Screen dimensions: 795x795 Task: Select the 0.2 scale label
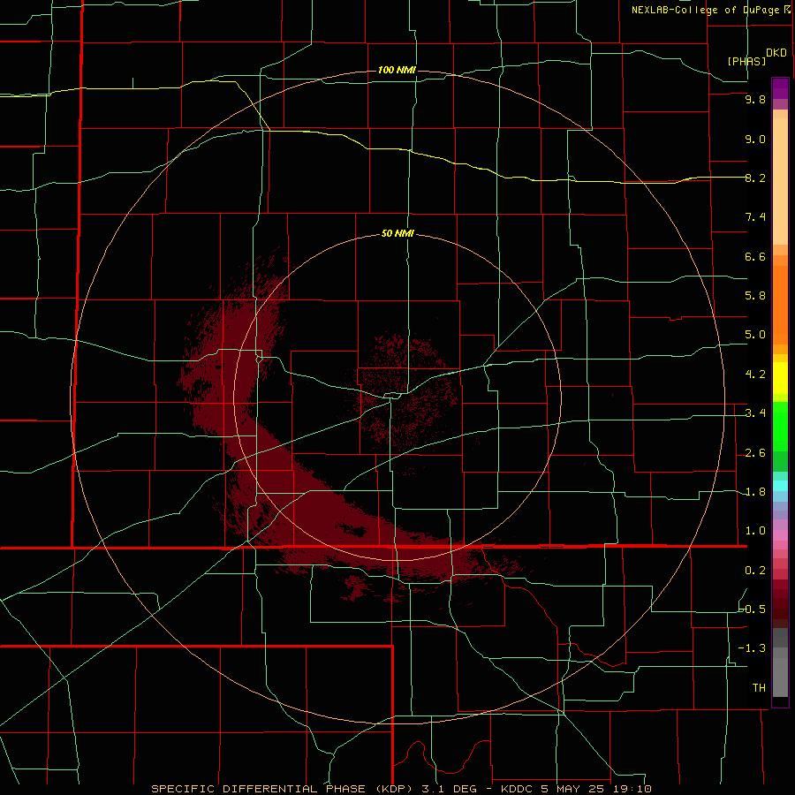click(x=755, y=571)
